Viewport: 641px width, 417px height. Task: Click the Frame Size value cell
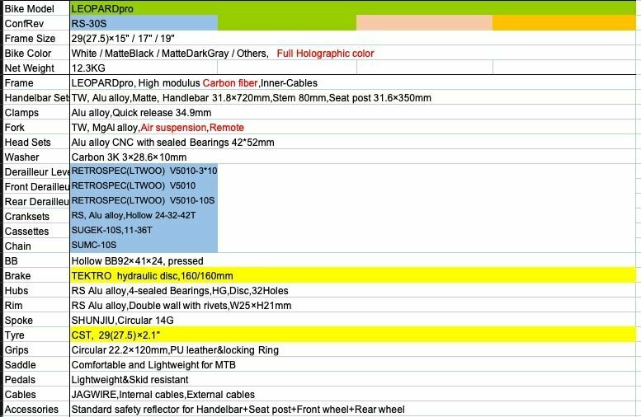pyautogui.click(x=353, y=39)
